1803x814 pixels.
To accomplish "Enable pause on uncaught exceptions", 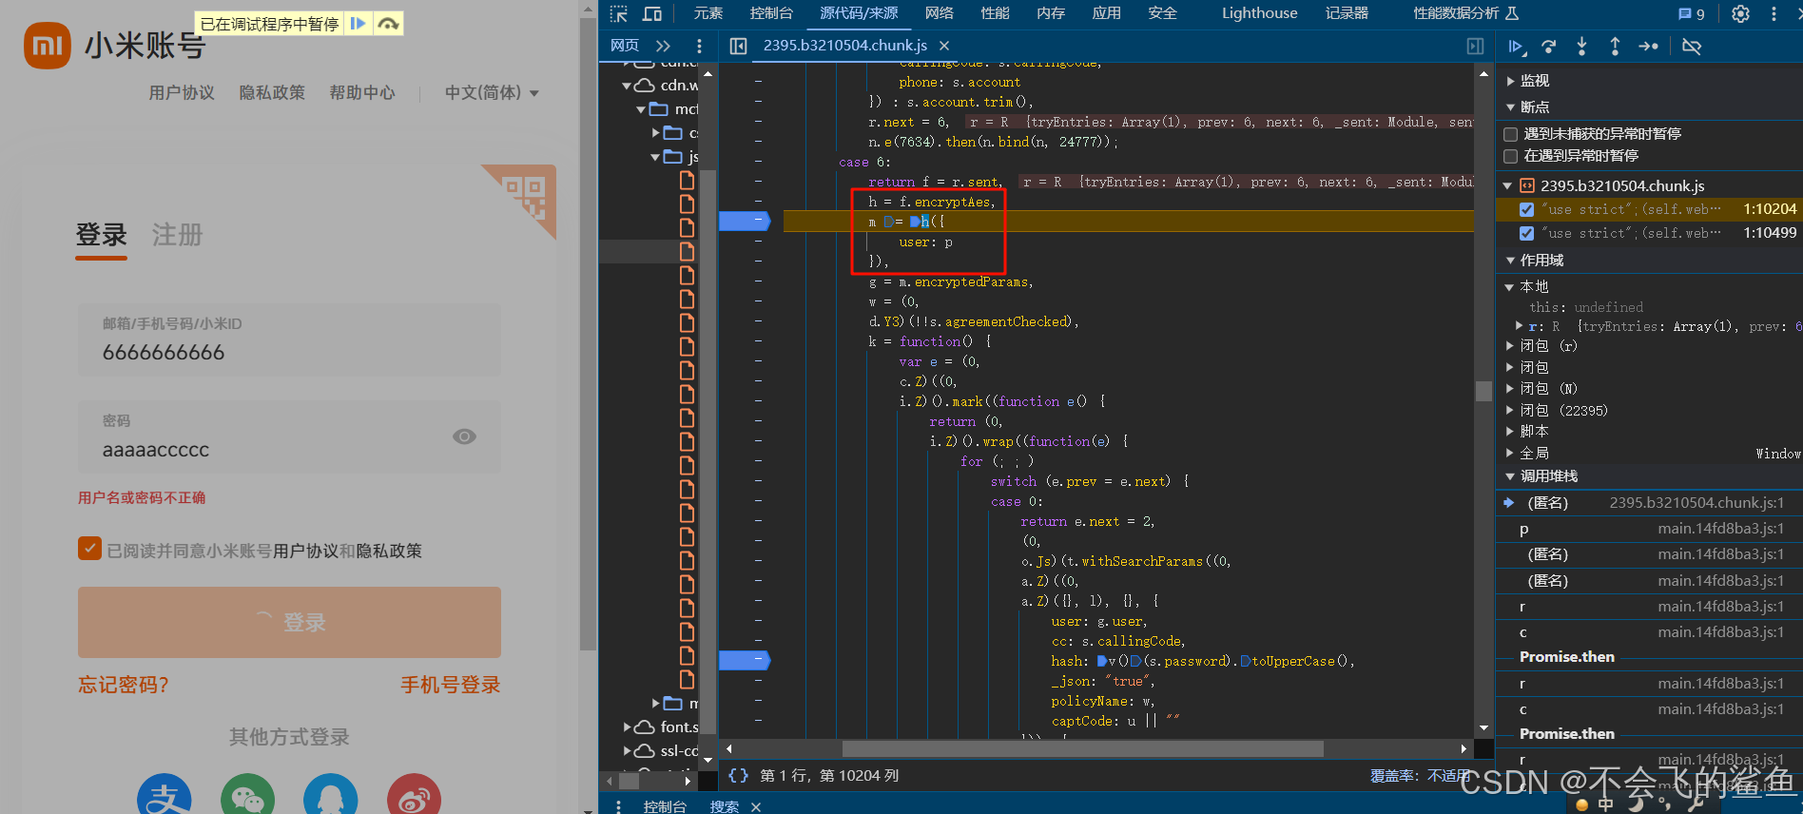I will click(x=1510, y=134).
